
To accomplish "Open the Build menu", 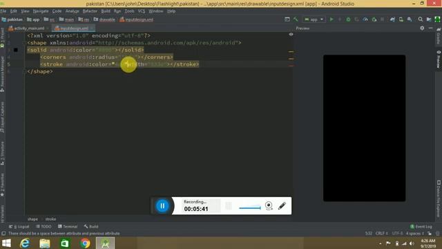I will coord(106,11).
